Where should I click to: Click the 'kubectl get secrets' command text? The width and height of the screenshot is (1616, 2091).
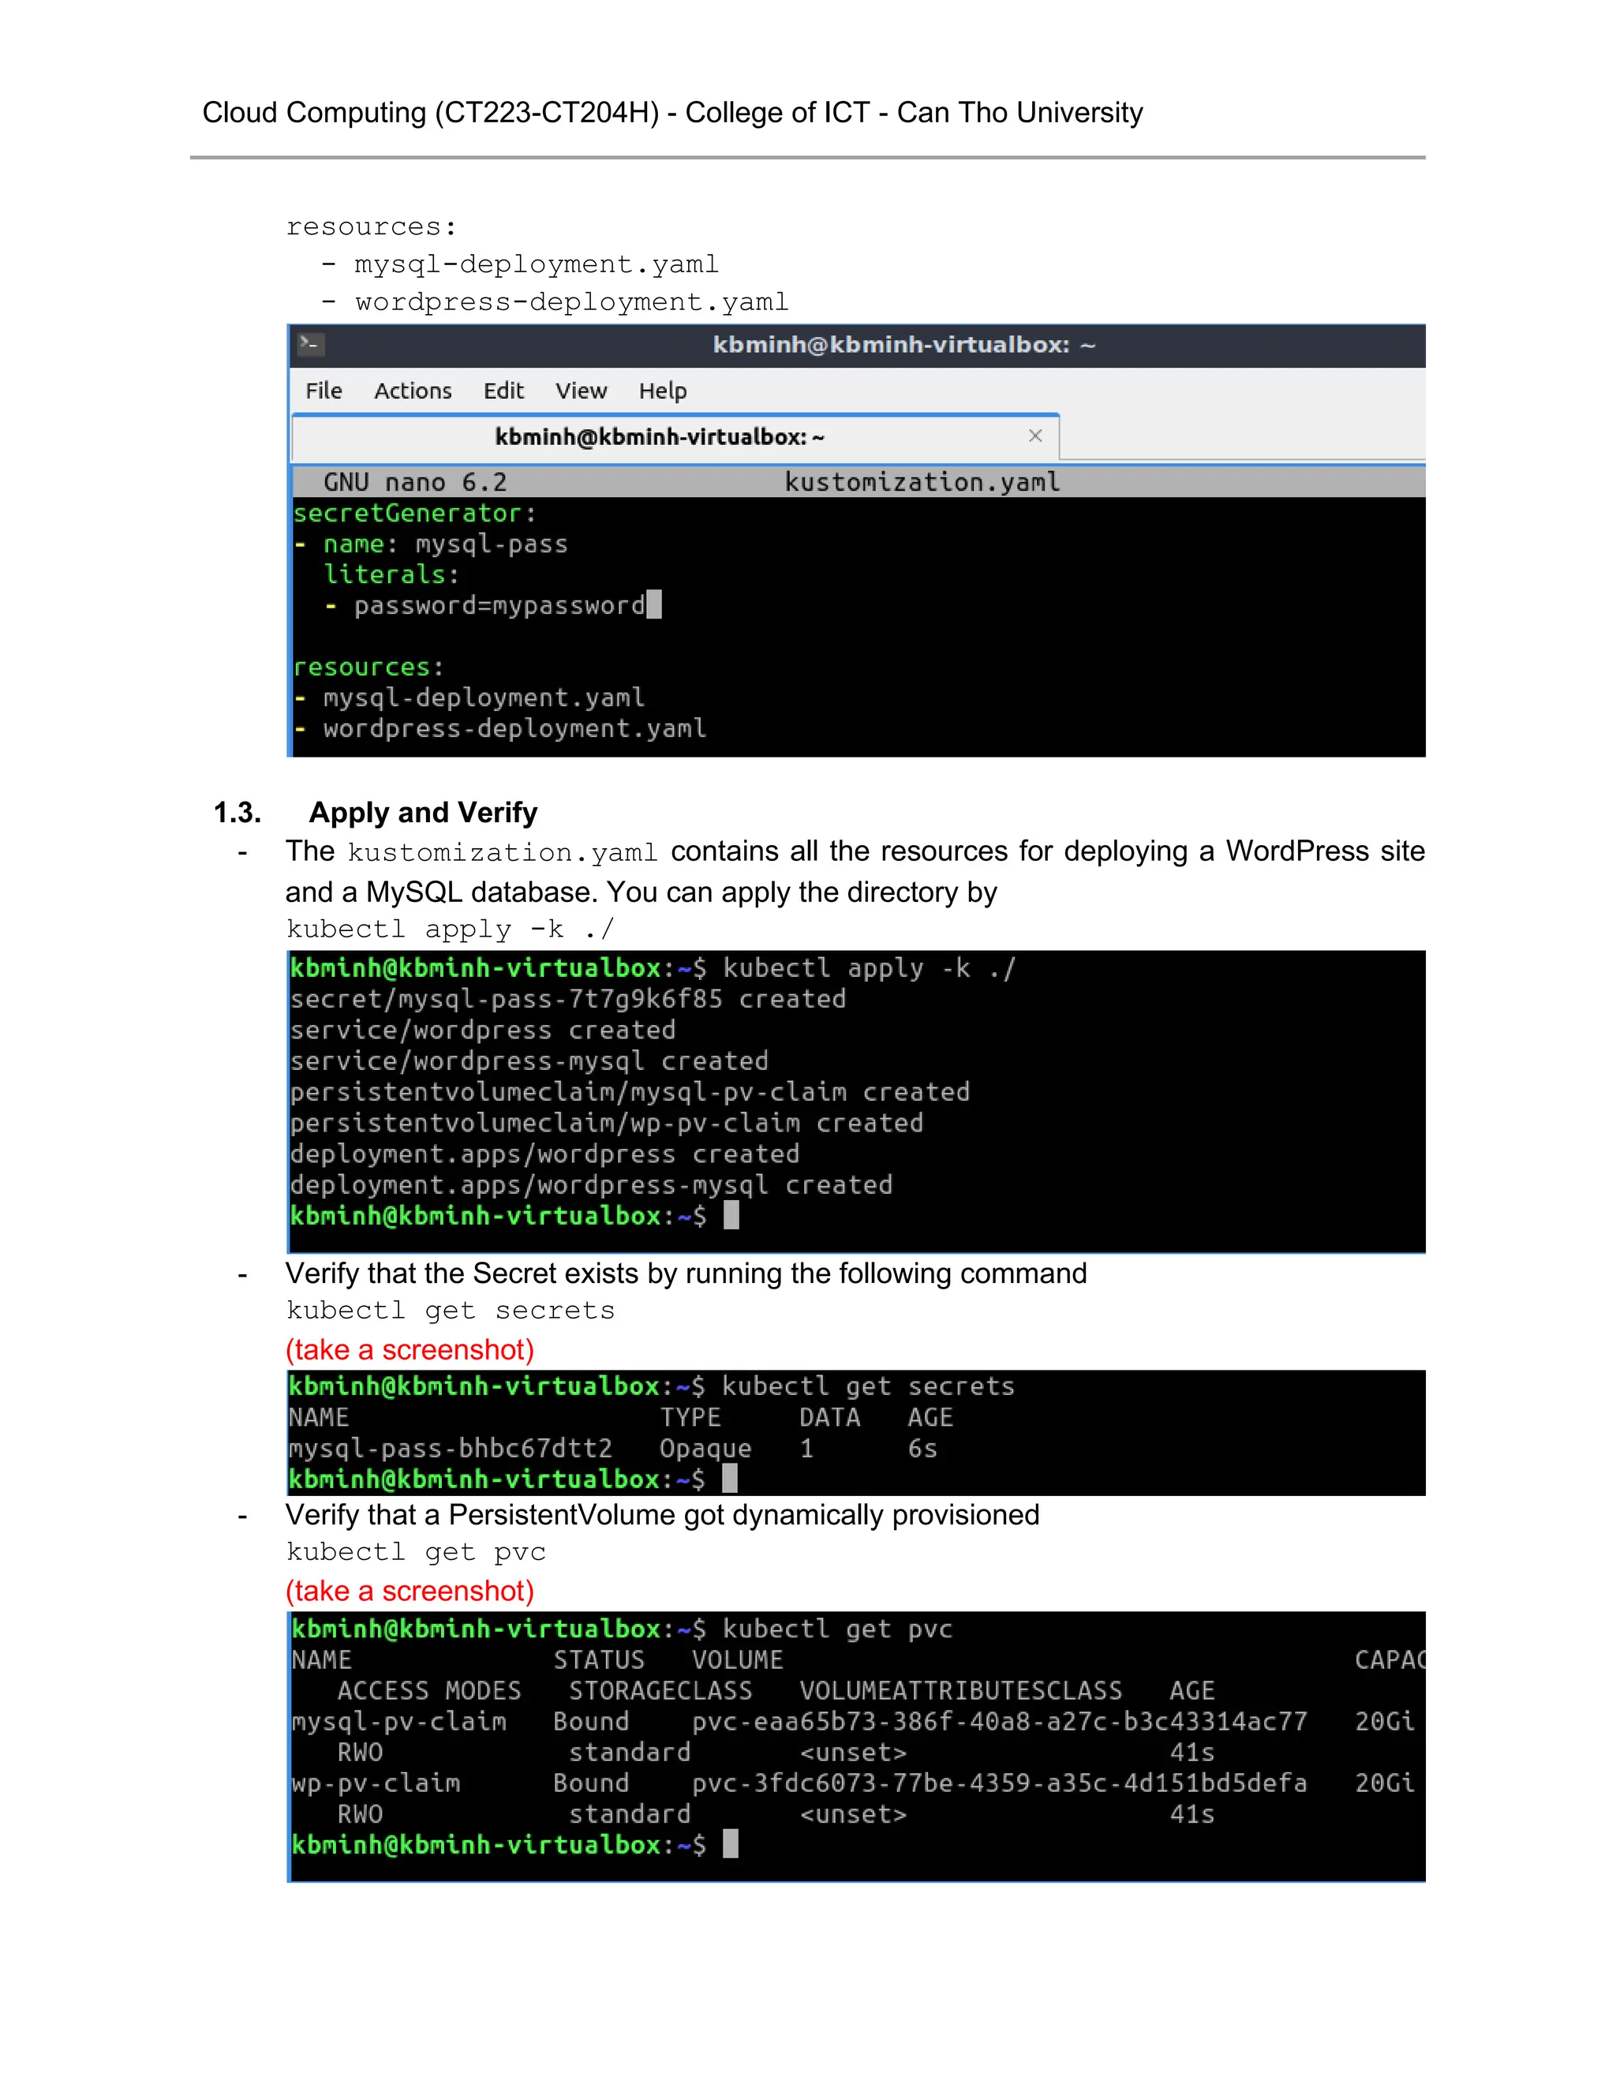[450, 1310]
